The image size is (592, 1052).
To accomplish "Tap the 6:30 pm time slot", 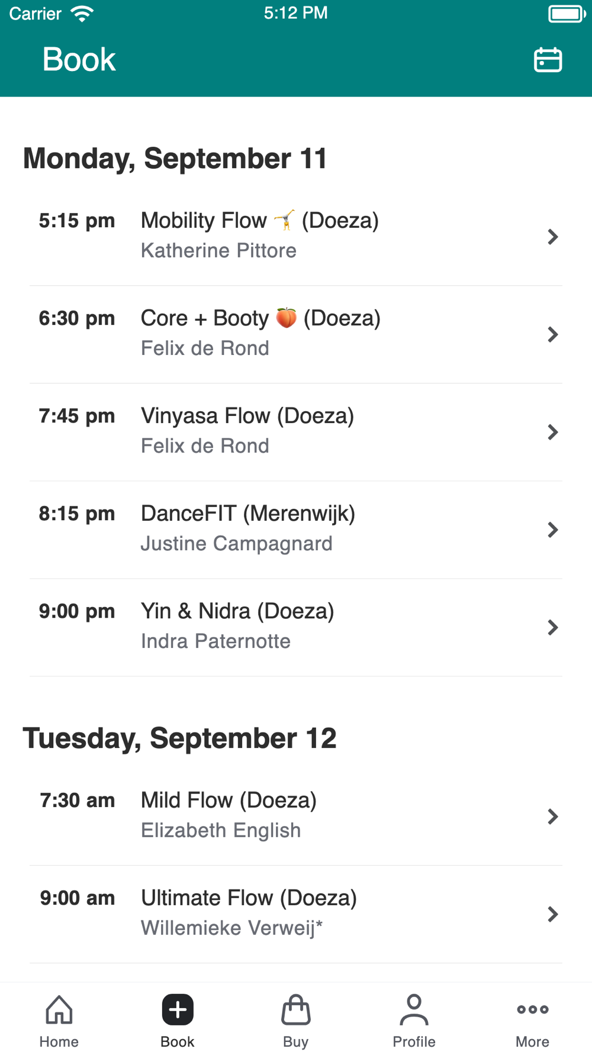I will pos(77,318).
